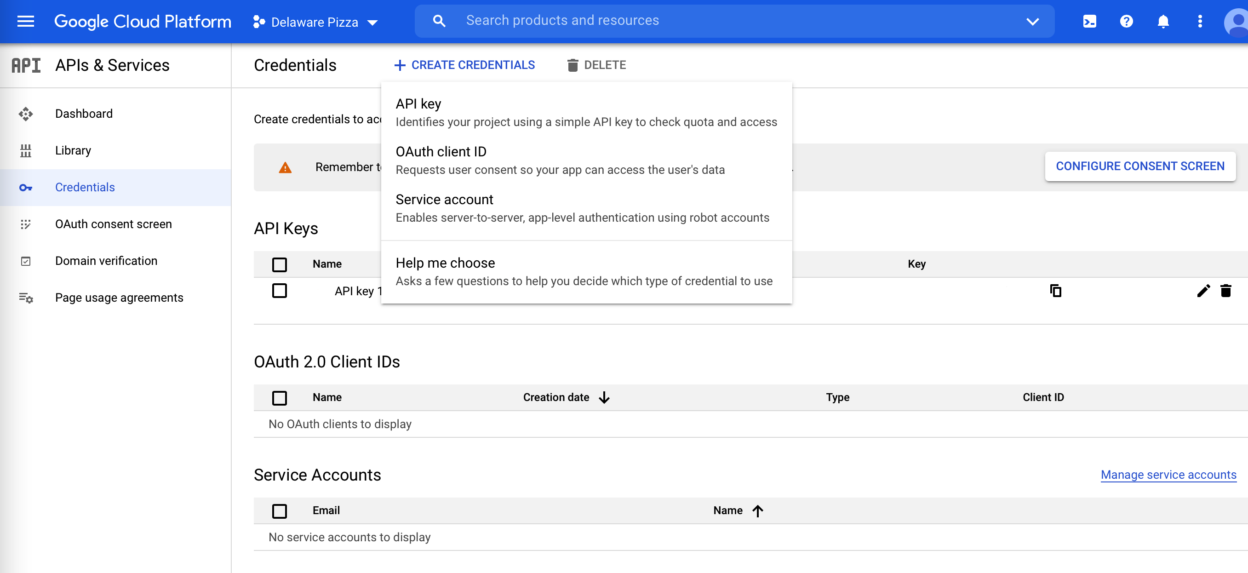Viewport: 1248px width, 573px height.
Task: Choose OAuth client ID menu option
Action: click(x=587, y=161)
